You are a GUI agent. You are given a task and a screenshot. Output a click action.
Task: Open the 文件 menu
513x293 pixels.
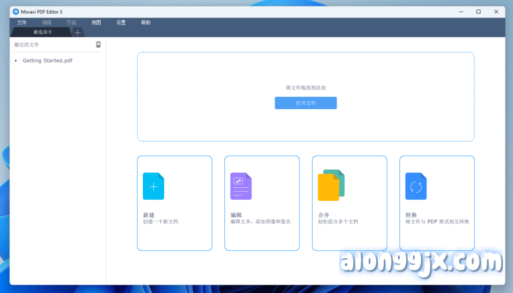(x=22, y=23)
